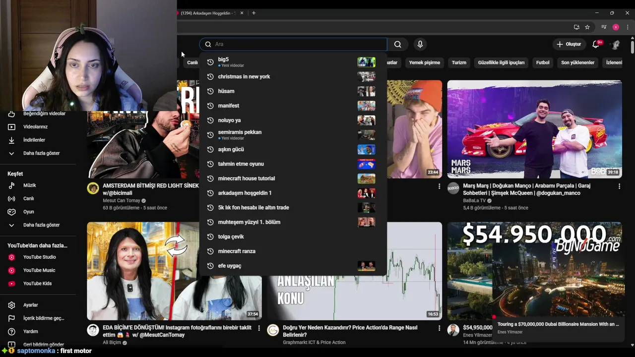Select minecraft house tutorial suggestion
Image resolution: width=635 pixels, height=357 pixels.
(293, 178)
